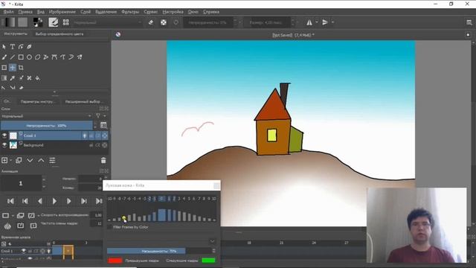Click the horizontal mirror tool
The width and height of the screenshot is (476, 268).
(309, 22)
